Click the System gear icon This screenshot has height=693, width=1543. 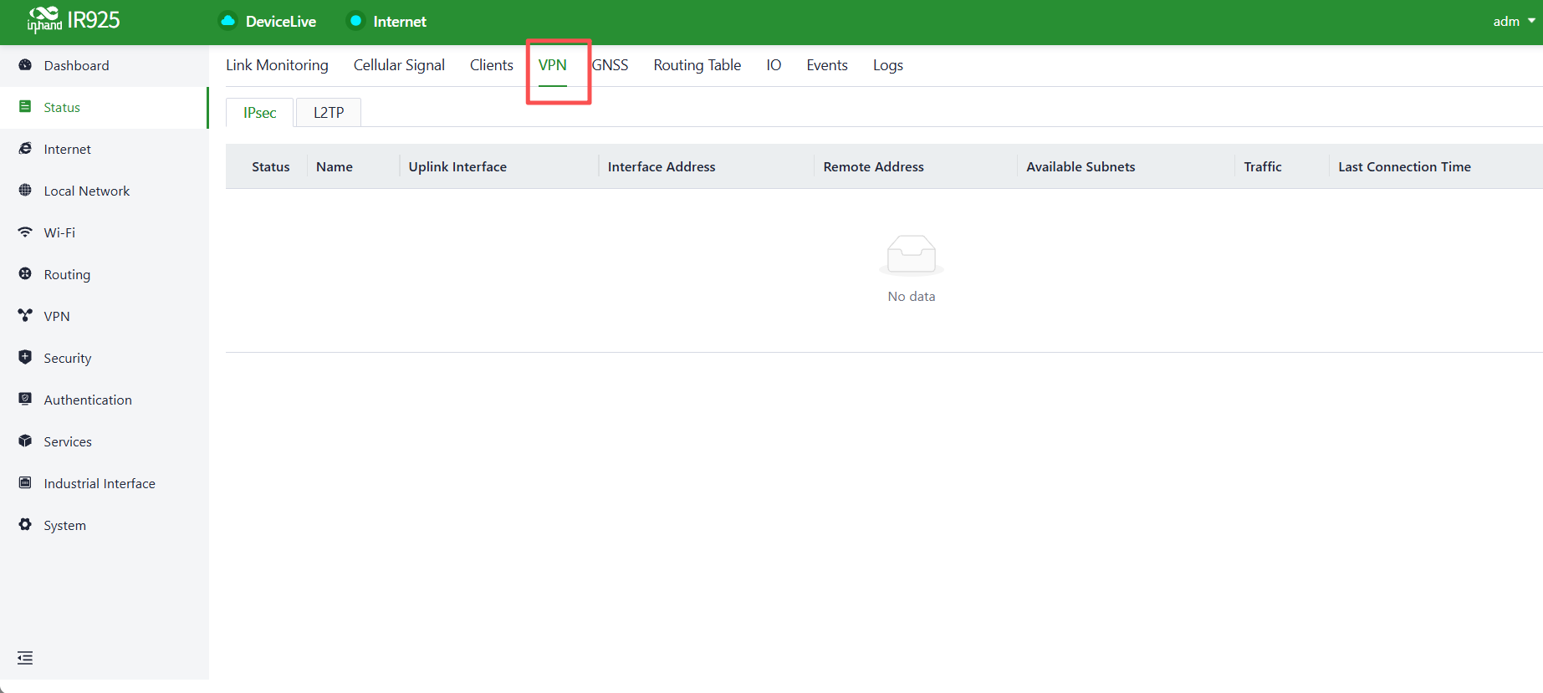(x=25, y=525)
